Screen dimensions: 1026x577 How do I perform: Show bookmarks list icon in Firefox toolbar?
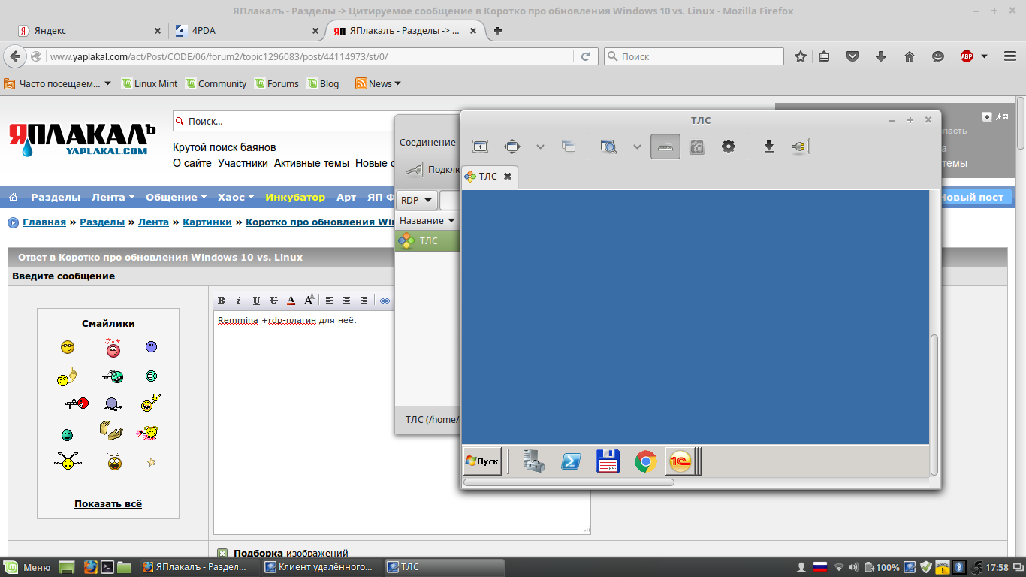[824, 56]
